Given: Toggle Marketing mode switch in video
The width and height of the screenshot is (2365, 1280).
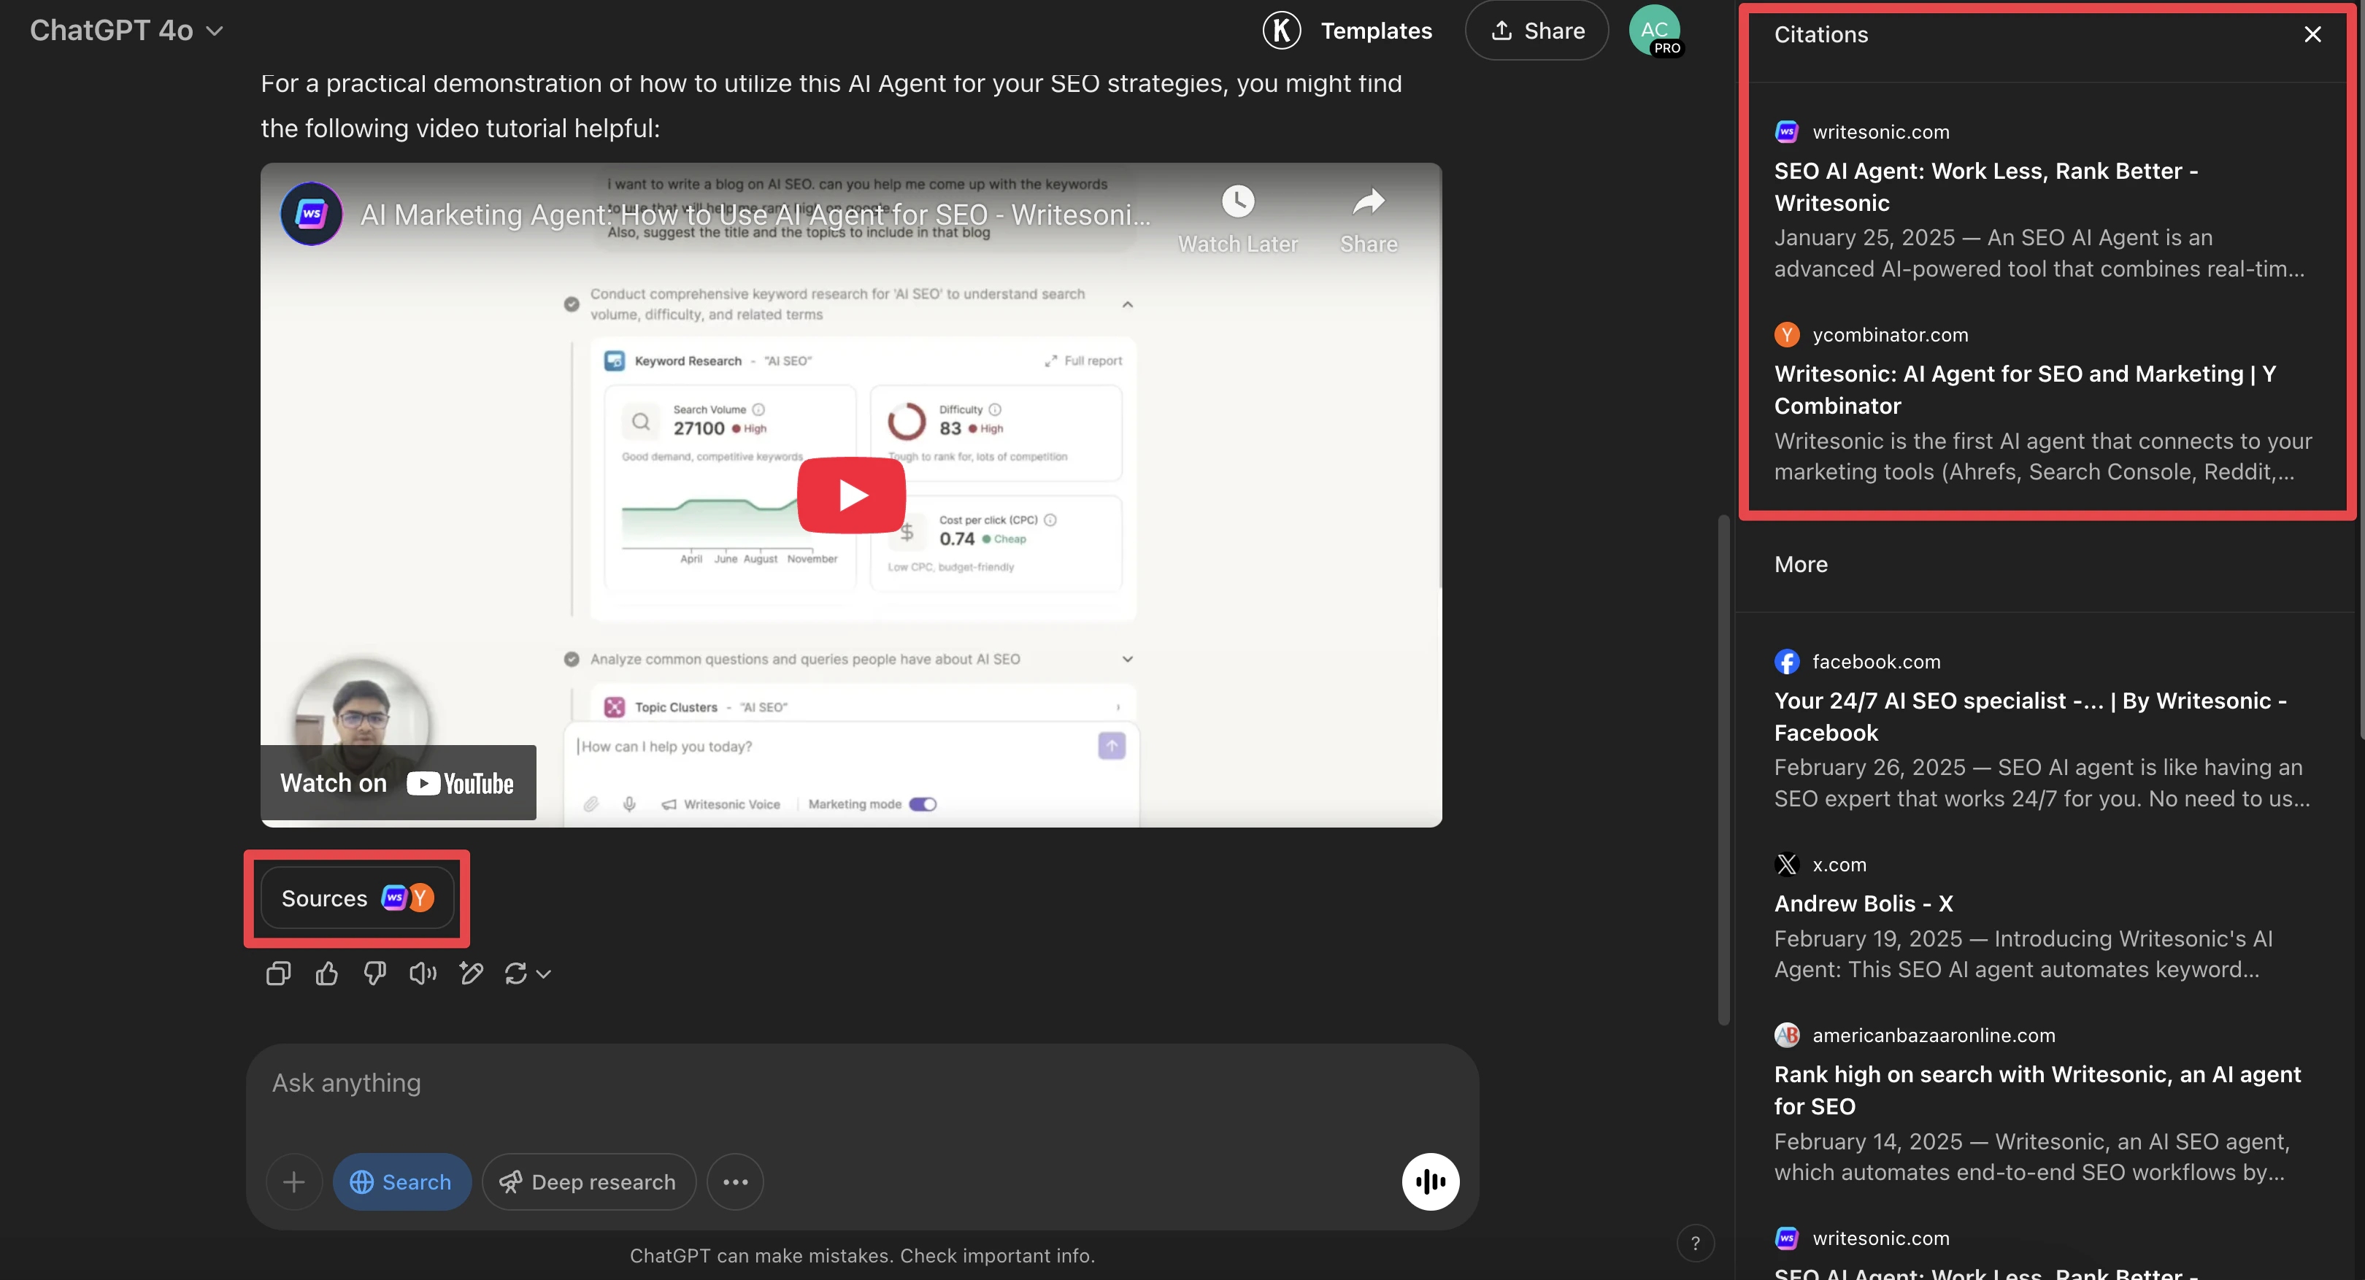Looking at the screenshot, I should point(923,805).
